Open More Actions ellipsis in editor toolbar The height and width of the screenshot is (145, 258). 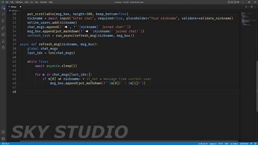click(x=255, y=7)
